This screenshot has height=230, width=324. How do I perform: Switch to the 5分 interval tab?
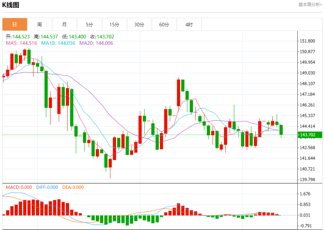click(89, 25)
